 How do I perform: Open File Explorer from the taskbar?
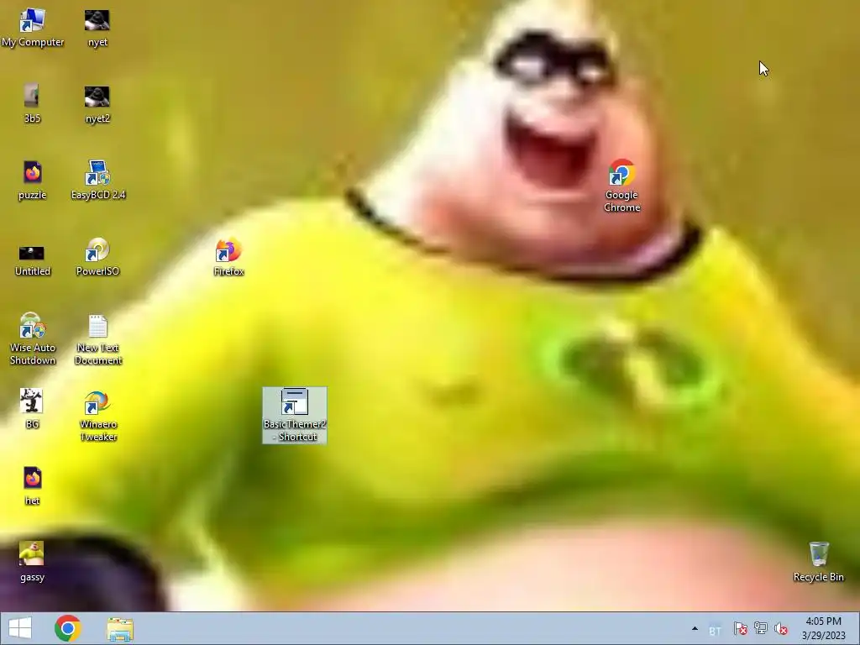point(120,629)
